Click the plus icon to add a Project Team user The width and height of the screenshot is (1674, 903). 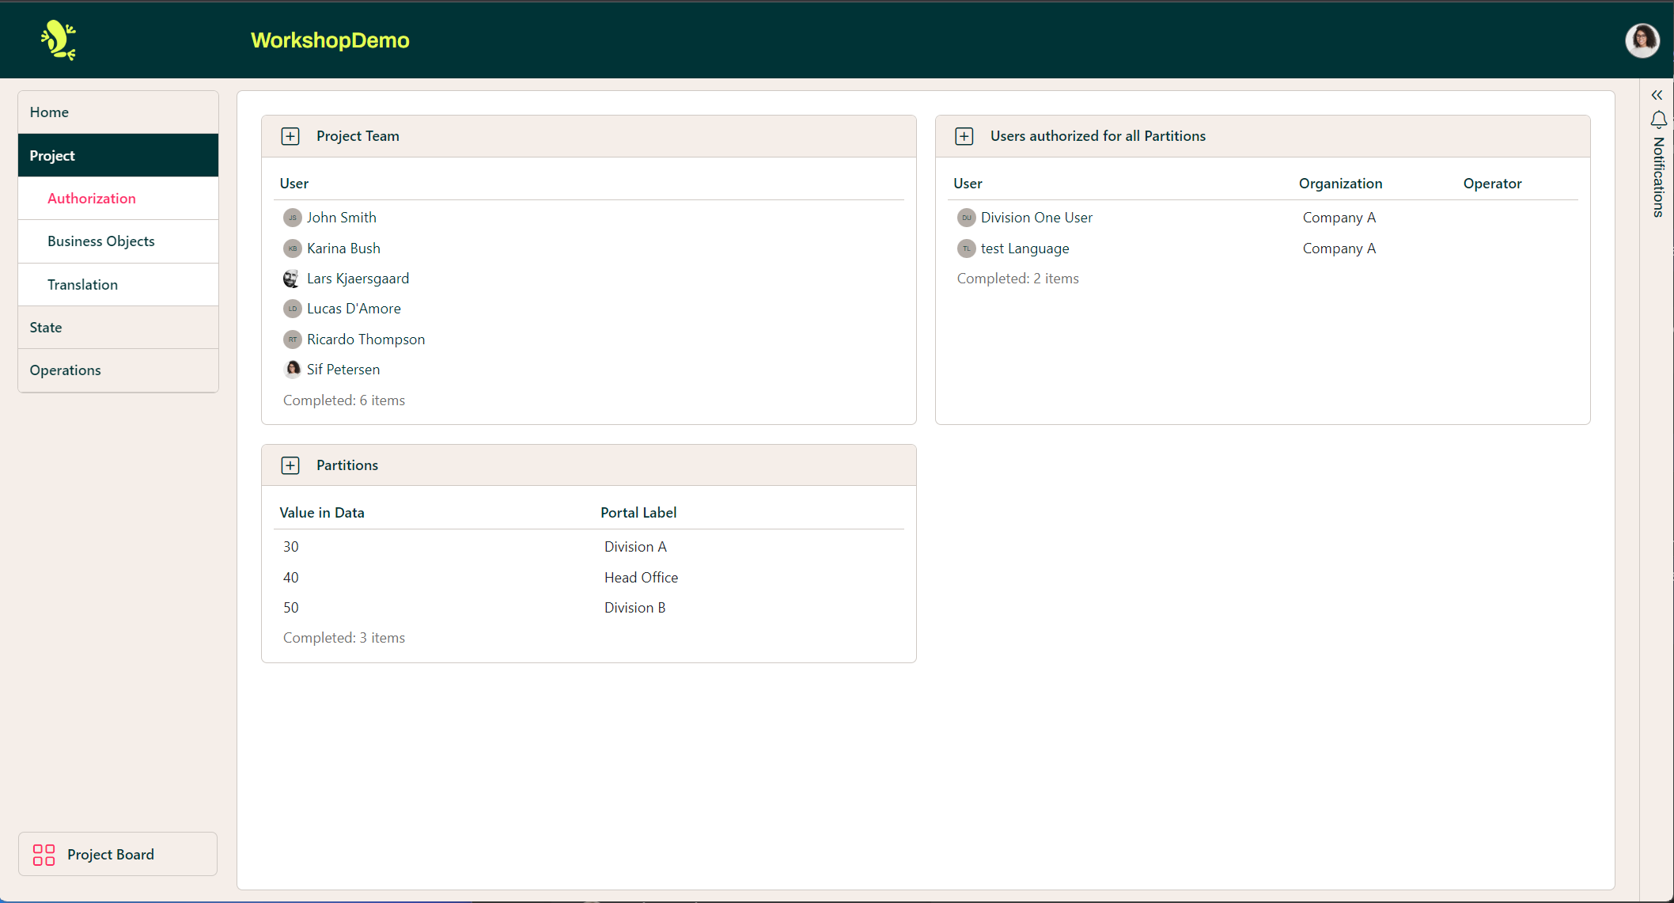(290, 135)
